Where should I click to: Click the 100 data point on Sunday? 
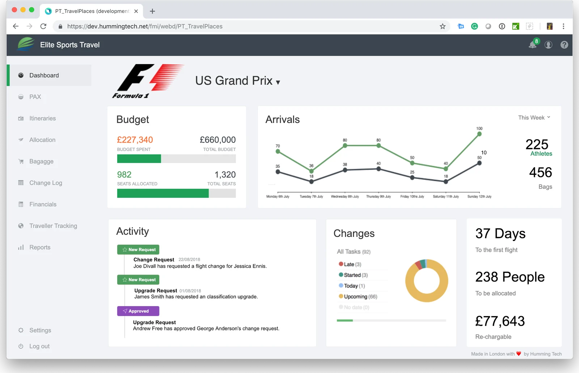tap(479, 134)
